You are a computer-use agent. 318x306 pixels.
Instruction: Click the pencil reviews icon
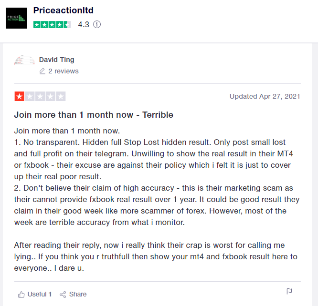(42, 71)
